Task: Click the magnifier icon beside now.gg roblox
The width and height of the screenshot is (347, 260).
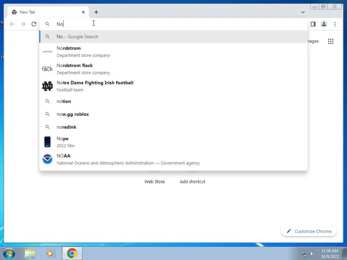Action: tap(47, 114)
